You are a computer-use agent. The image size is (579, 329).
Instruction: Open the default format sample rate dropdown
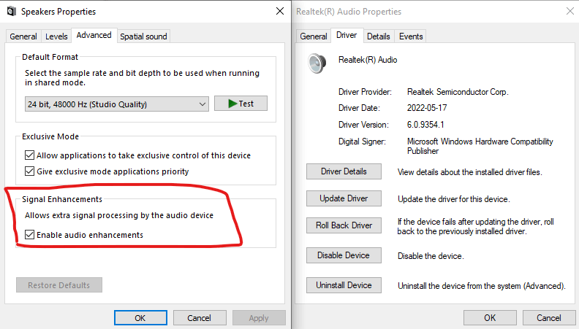click(x=117, y=104)
